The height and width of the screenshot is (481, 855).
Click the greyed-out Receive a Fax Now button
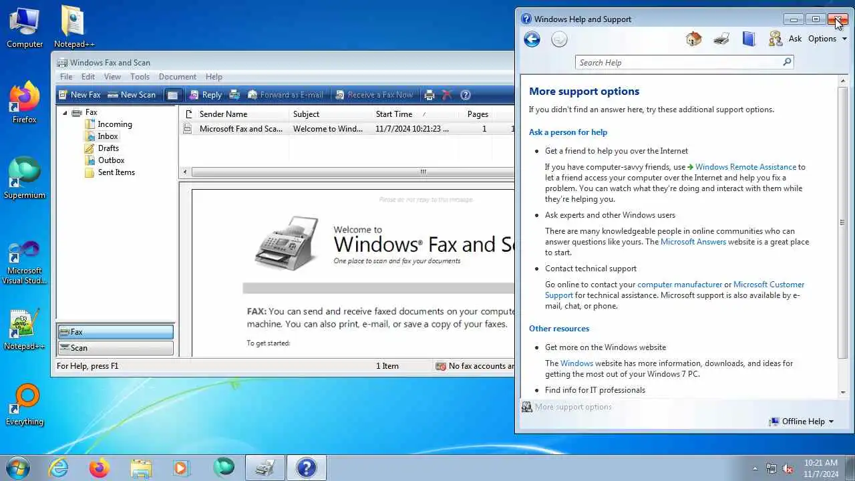point(375,95)
